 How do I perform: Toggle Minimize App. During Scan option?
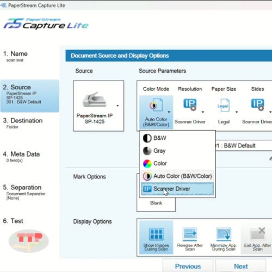point(224,237)
